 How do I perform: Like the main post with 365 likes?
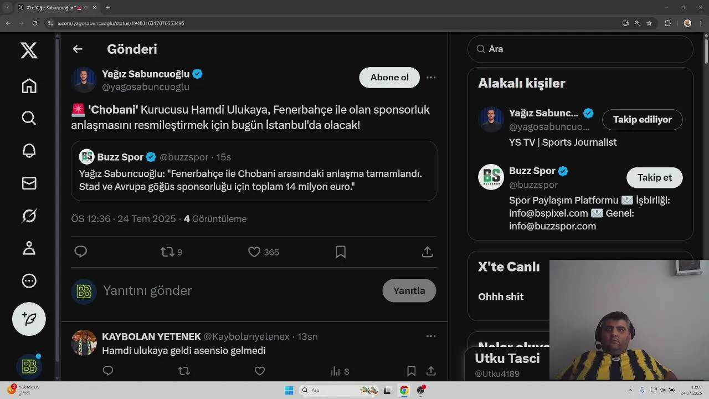pyautogui.click(x=264, y=252)
